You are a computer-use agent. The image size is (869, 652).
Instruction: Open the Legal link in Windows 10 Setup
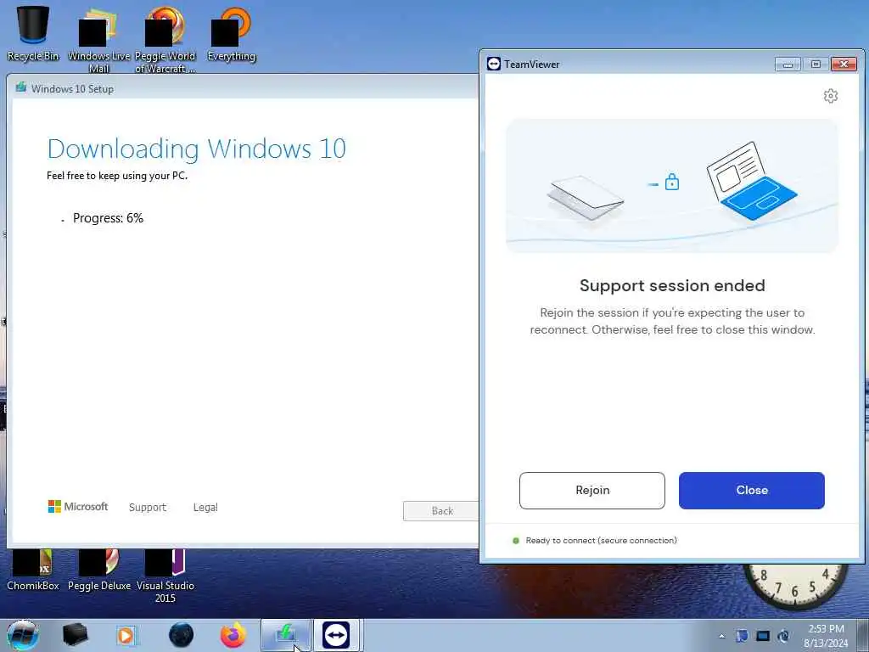tap(205, 507)
